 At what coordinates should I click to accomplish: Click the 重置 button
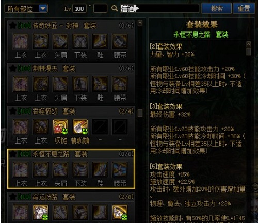(x=244, y=8)
